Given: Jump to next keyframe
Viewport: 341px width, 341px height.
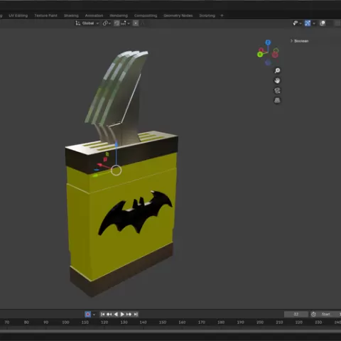Looking at the screenshot, I should pos(129,314).
